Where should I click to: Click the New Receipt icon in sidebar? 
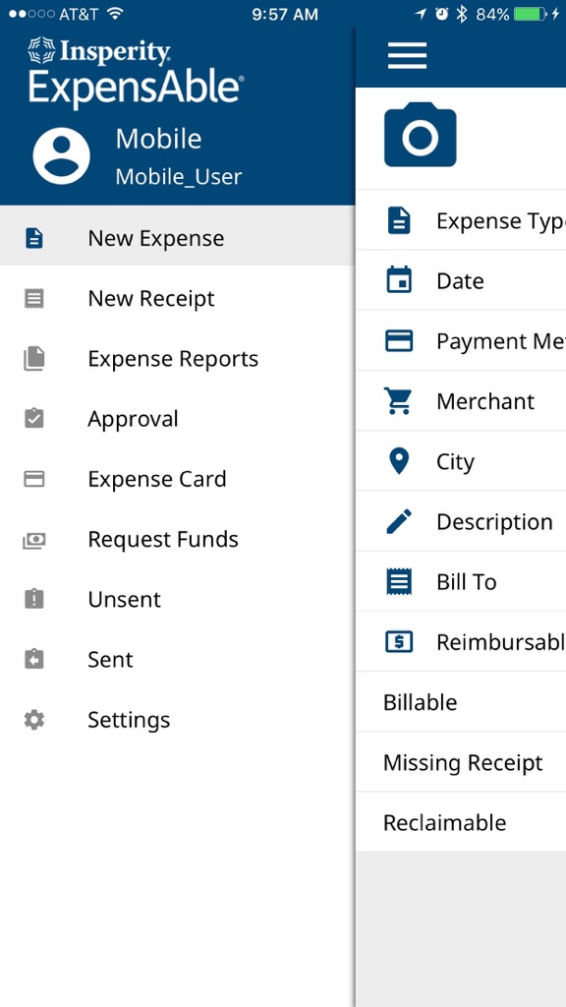point(34,299)
